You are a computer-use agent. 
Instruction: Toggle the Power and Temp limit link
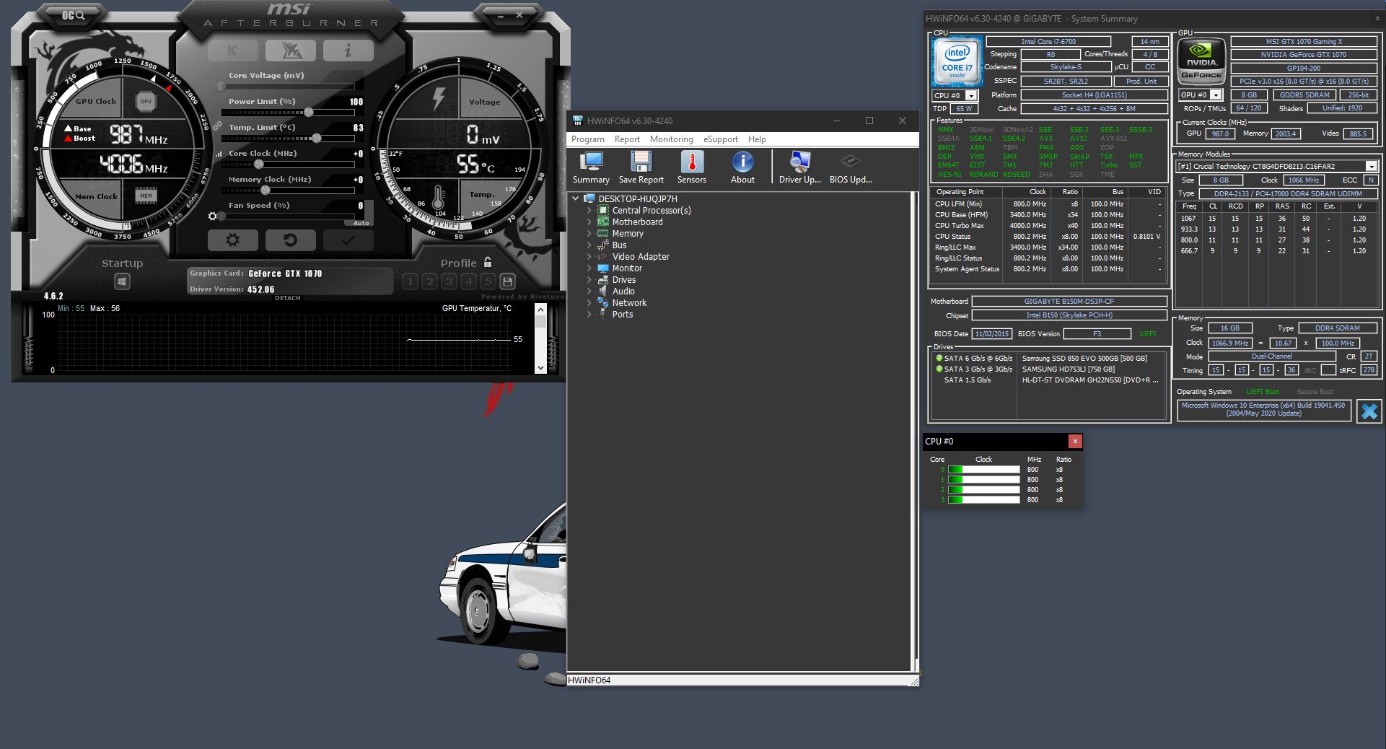[x=217, y=126]
